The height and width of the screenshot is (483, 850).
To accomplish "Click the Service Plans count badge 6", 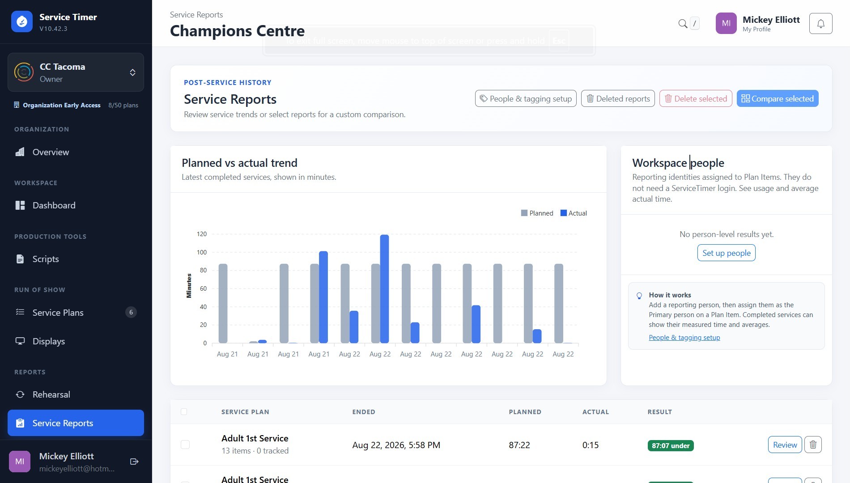I will point(131,312).
